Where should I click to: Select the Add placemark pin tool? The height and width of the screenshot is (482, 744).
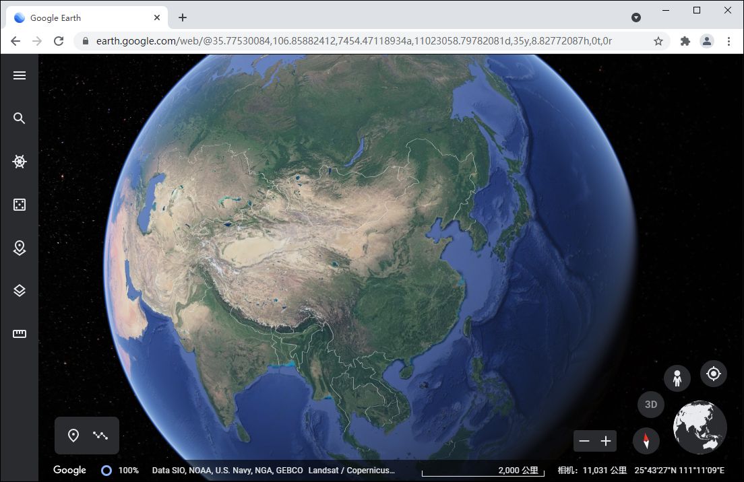click(73, 435)
